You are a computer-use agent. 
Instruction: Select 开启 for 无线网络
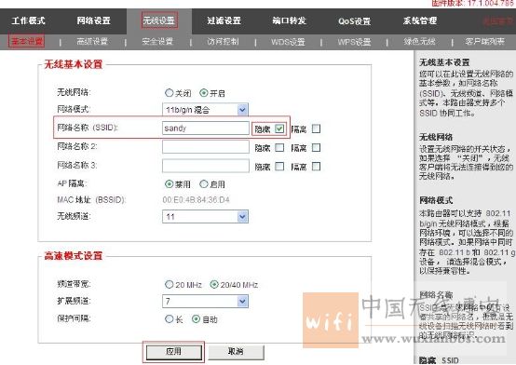pyautogui.click(x=204, y=93)
